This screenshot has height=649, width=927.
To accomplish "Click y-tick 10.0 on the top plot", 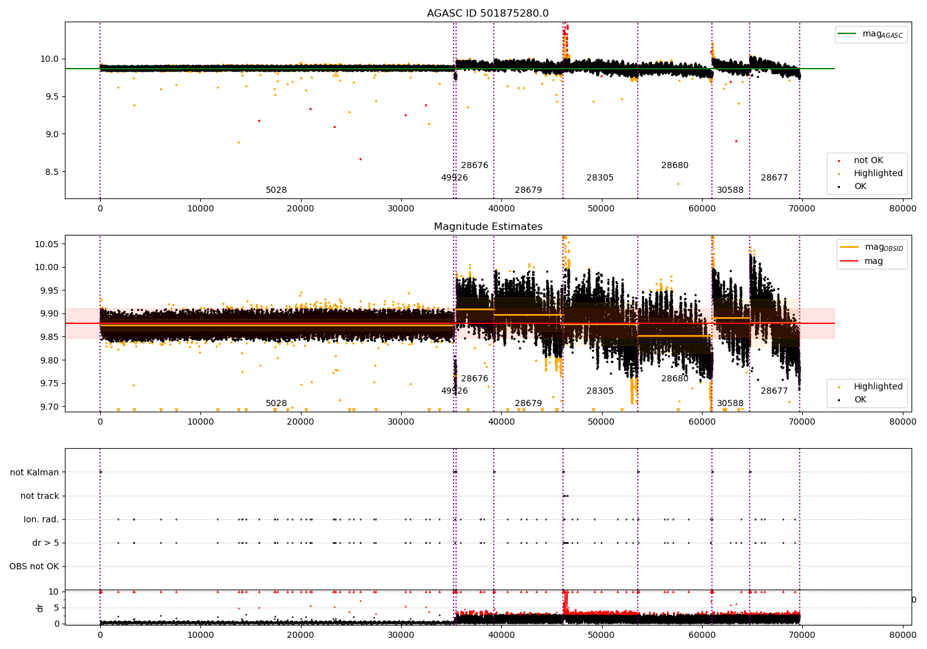I will click(x=49, y=59).
